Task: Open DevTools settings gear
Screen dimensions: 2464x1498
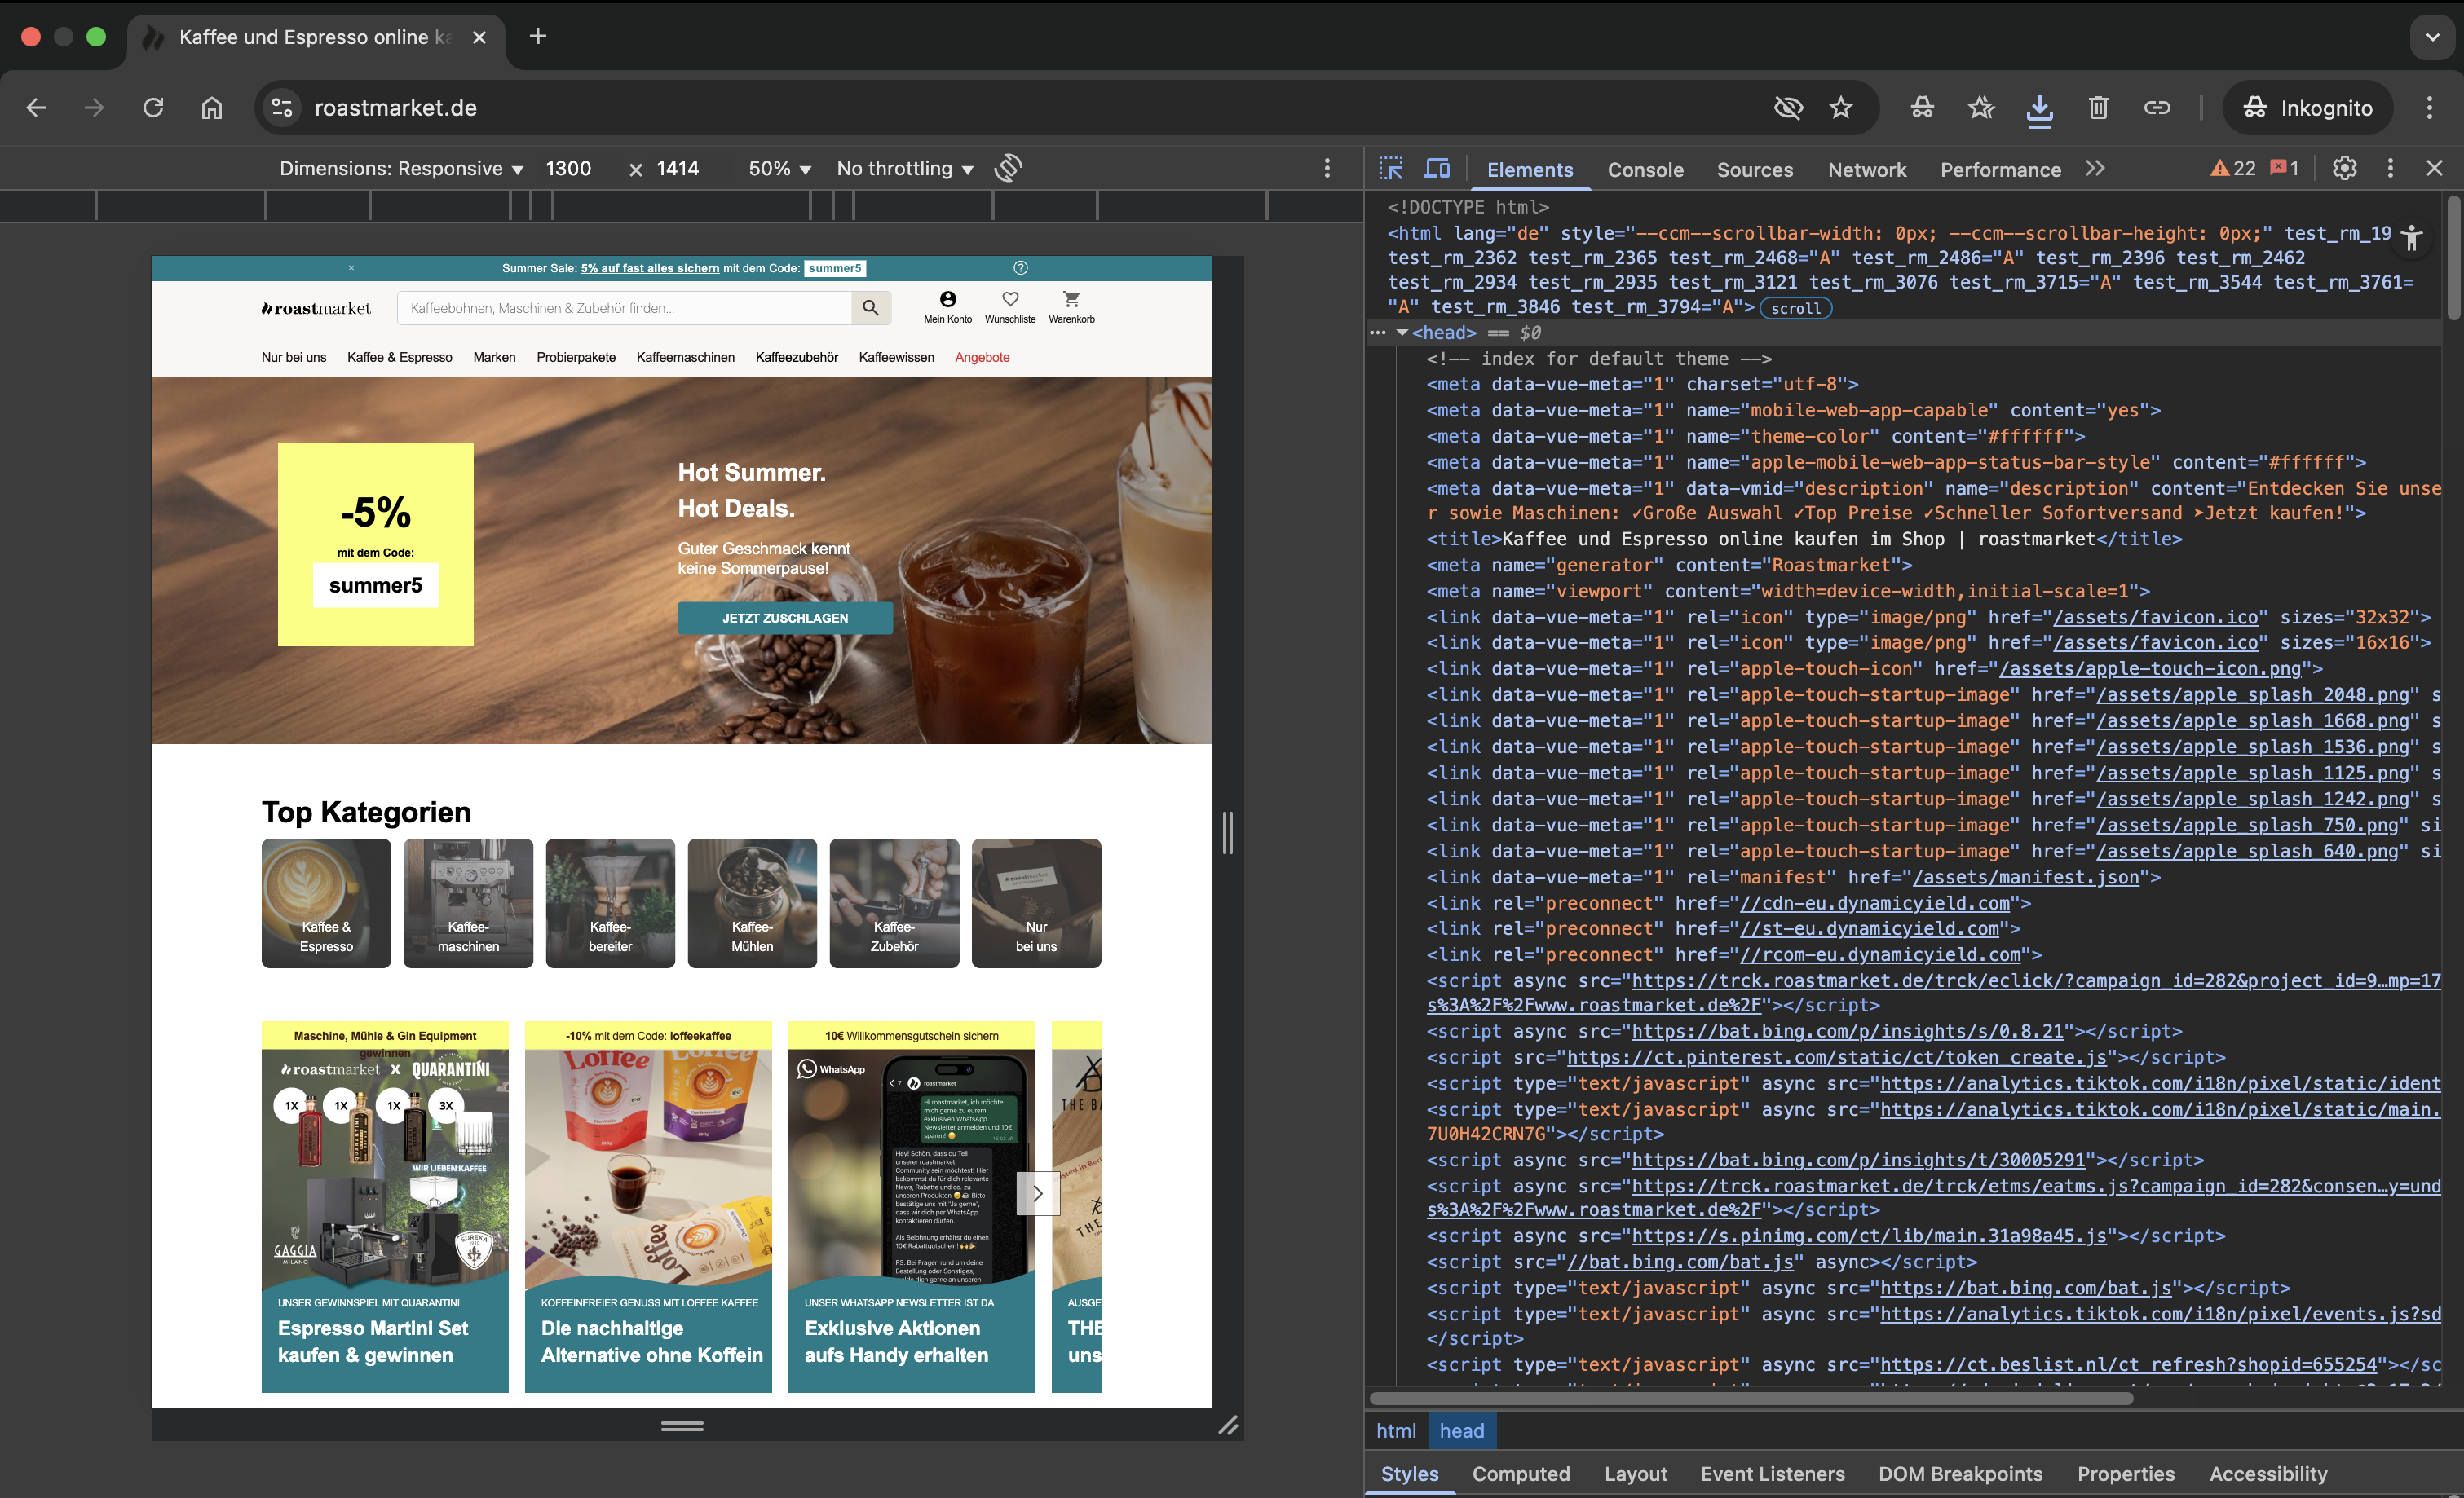Action: (x=2344, y=168)
